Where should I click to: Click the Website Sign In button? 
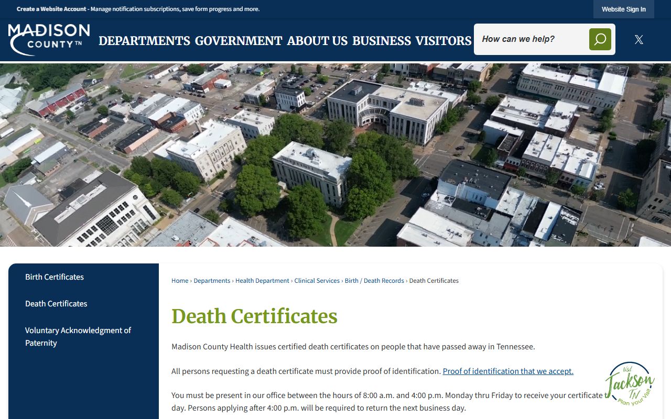coord(623,9)
